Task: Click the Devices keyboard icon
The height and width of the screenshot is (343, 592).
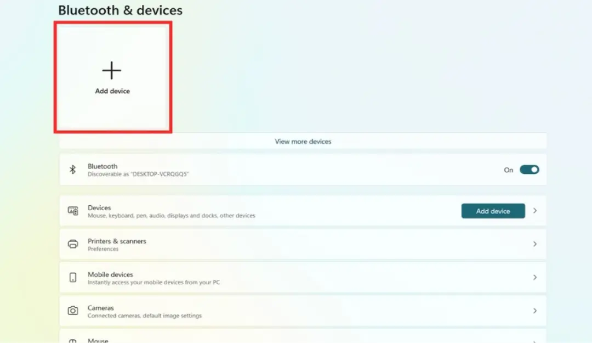Action: pyautogui.click(x=73, y=211)
